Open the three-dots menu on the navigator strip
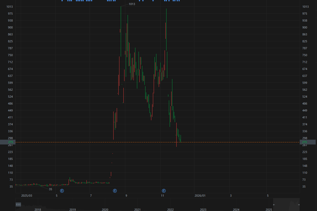 (18, 205)
